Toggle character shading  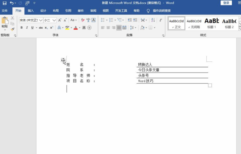84,28
